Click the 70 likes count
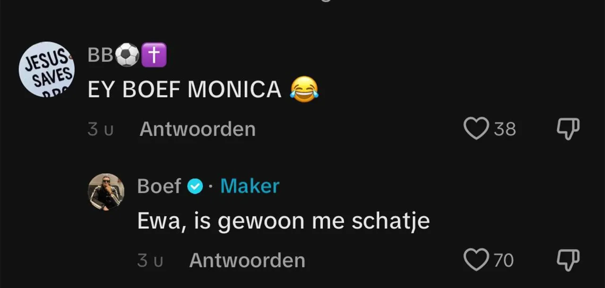Image resolution: width=605 pixels, height=288 pixels. click(x=504, y=260)
